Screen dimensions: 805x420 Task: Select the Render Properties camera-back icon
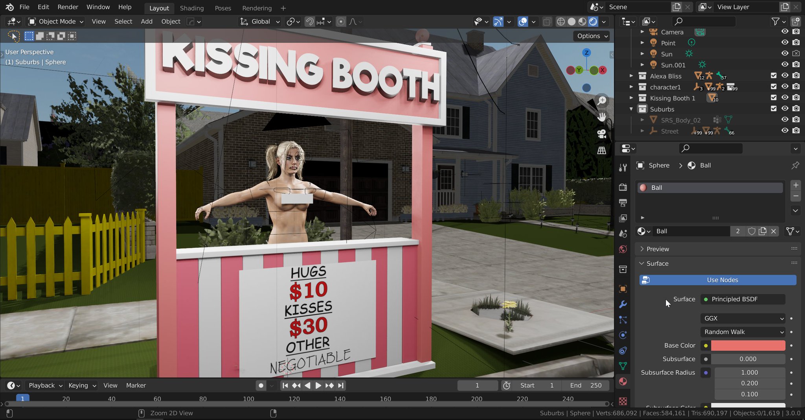click(623, 187)
